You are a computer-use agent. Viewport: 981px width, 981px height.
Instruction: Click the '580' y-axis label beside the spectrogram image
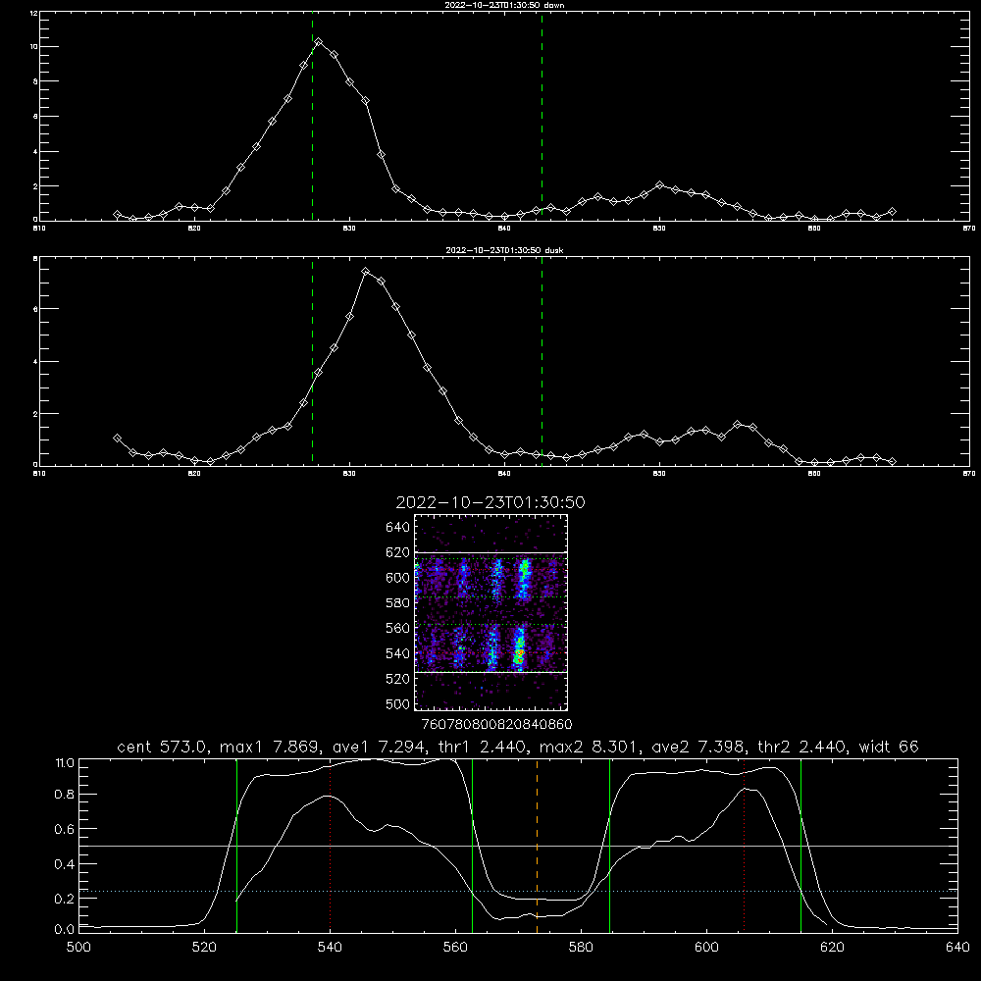(x=397, y=603)
